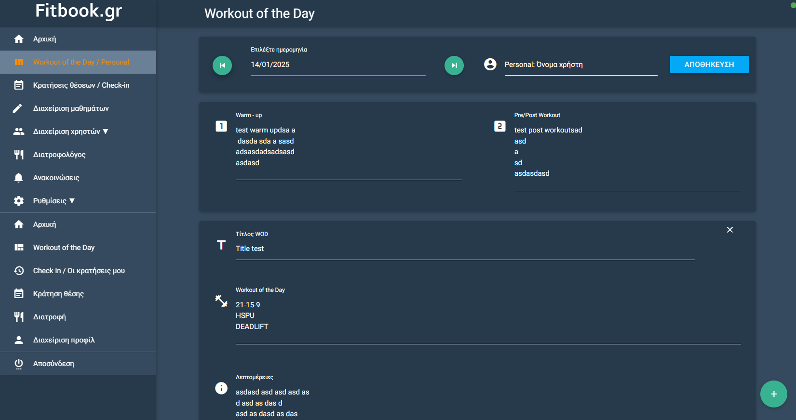Open Διαχείριση προφίλ link
Viewport: 796px width, 420px height.
tap(64, 340)
